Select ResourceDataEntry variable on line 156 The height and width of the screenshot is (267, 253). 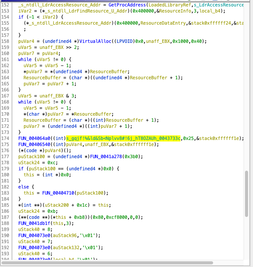pyautogui.click(x=164, y=24)
